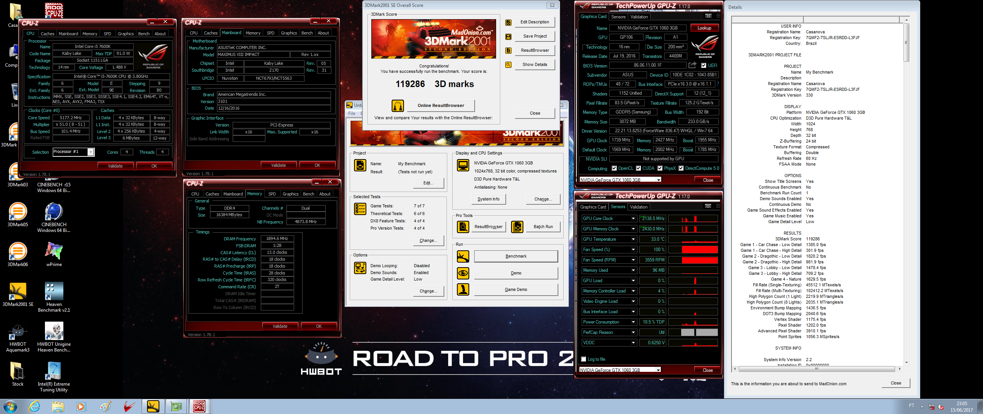Open GPU selector dropdown in GPU-Z Graphics Card window
This screenshot has height=414, width=983.
click(659, 180)
